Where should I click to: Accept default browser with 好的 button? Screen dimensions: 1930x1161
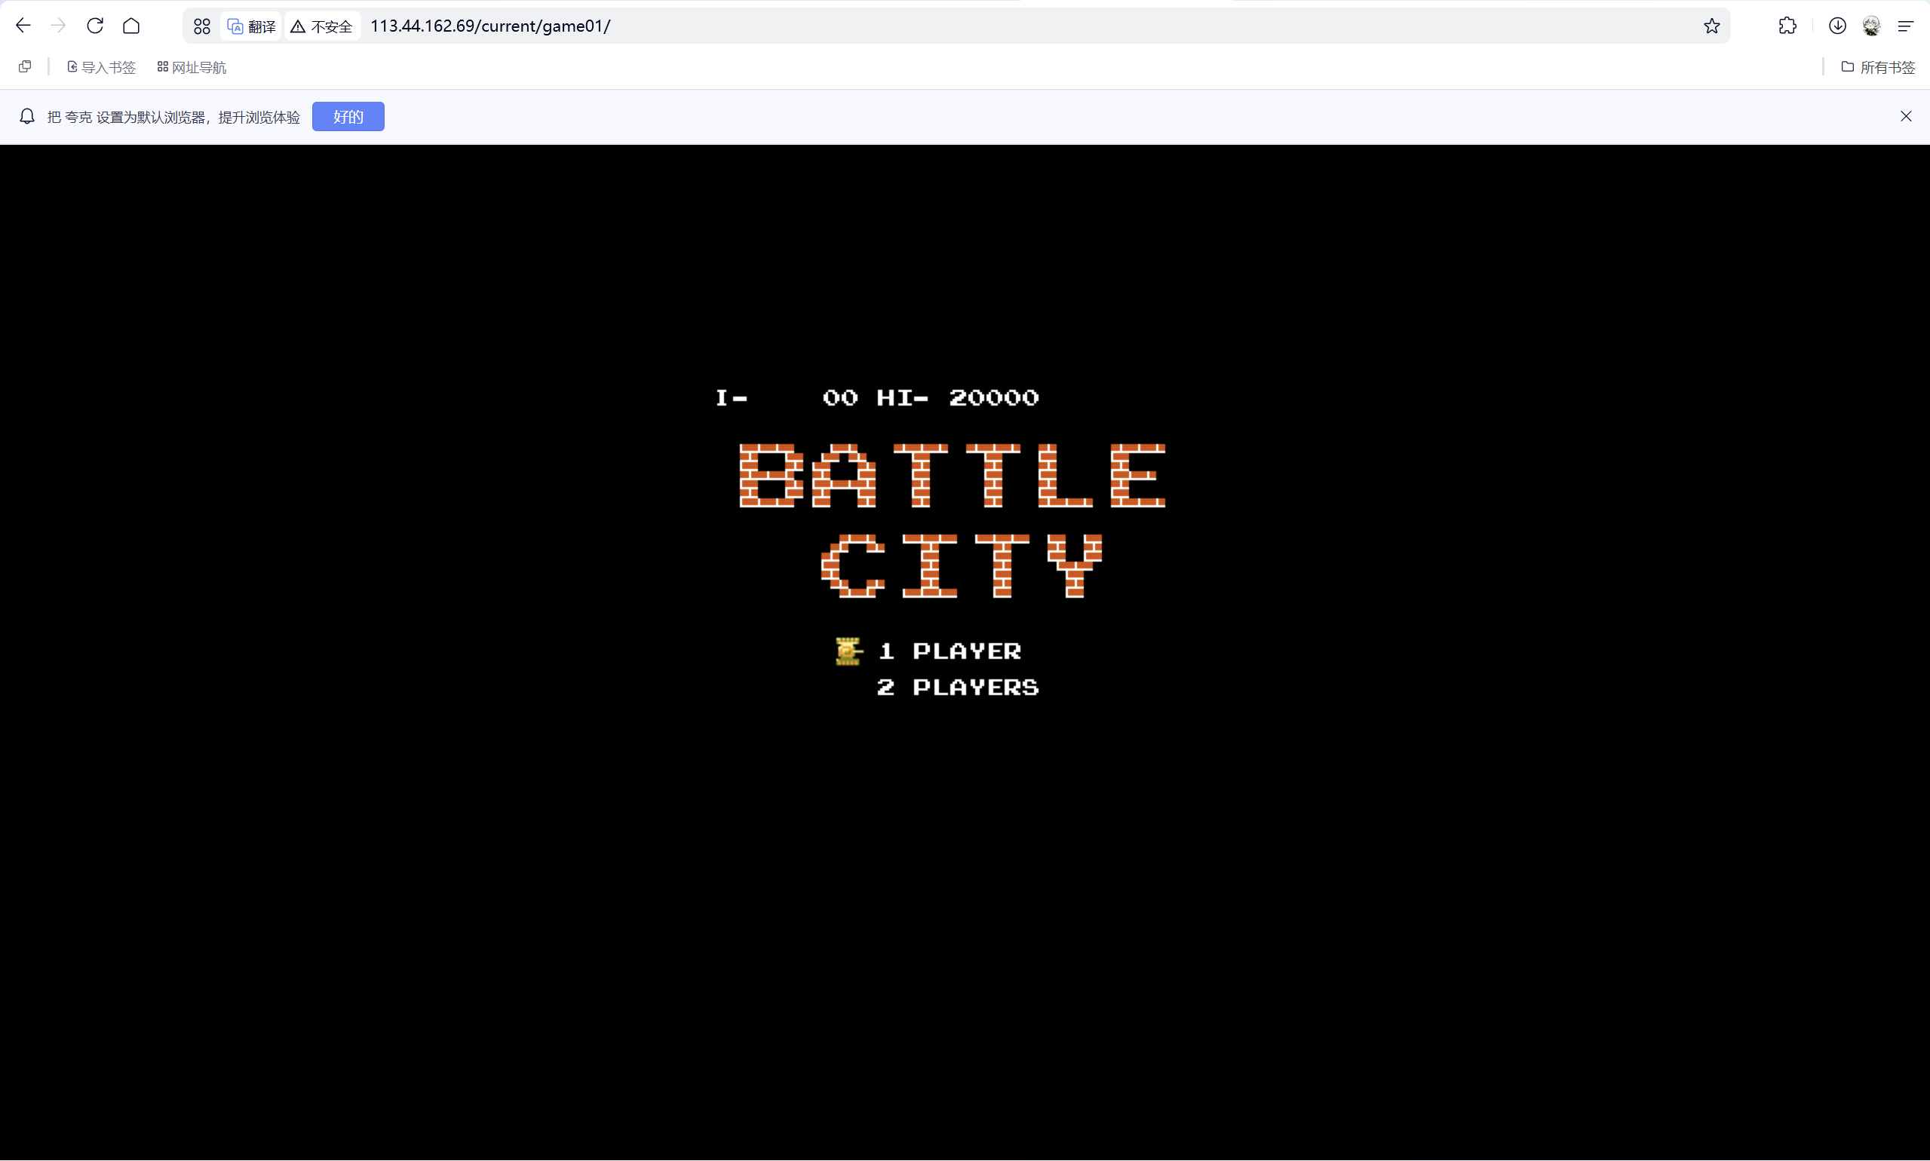click(x=348, y=117)
